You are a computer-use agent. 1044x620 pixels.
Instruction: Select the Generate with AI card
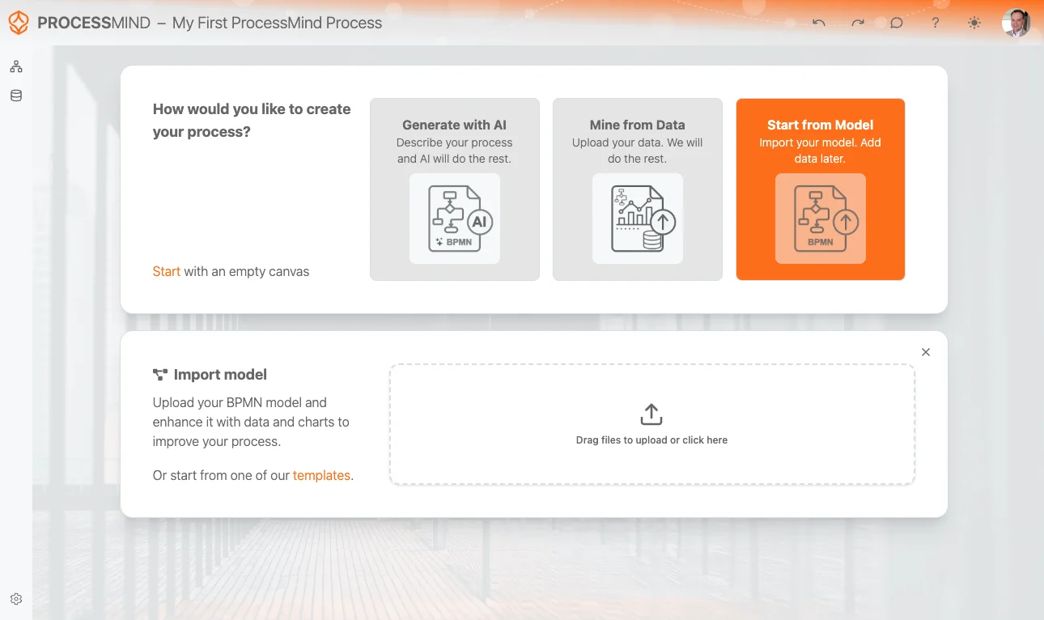[455, 189]
